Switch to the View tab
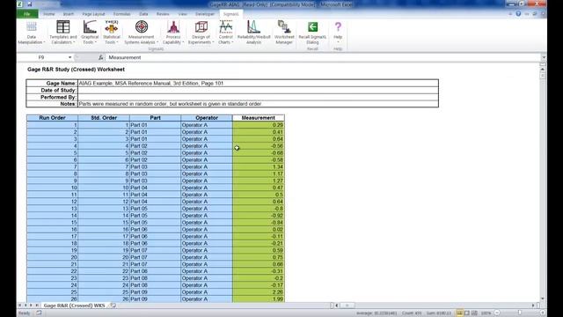 pyautogui.click(x=182, y=14)
